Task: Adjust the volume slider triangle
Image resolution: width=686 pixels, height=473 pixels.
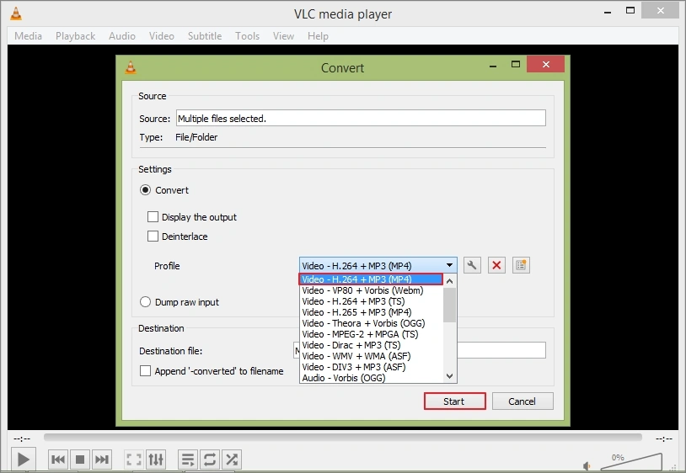Action: (x=632, y=462)
